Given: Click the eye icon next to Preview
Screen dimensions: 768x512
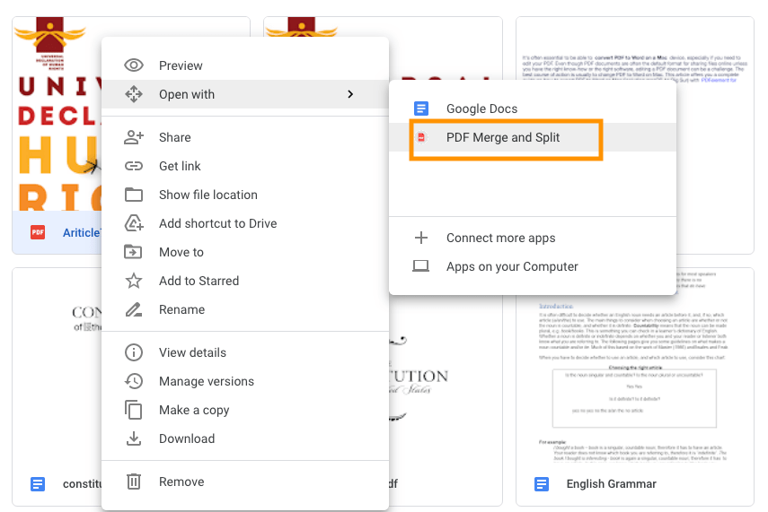Looking at the screenshot, I should 134,65.
